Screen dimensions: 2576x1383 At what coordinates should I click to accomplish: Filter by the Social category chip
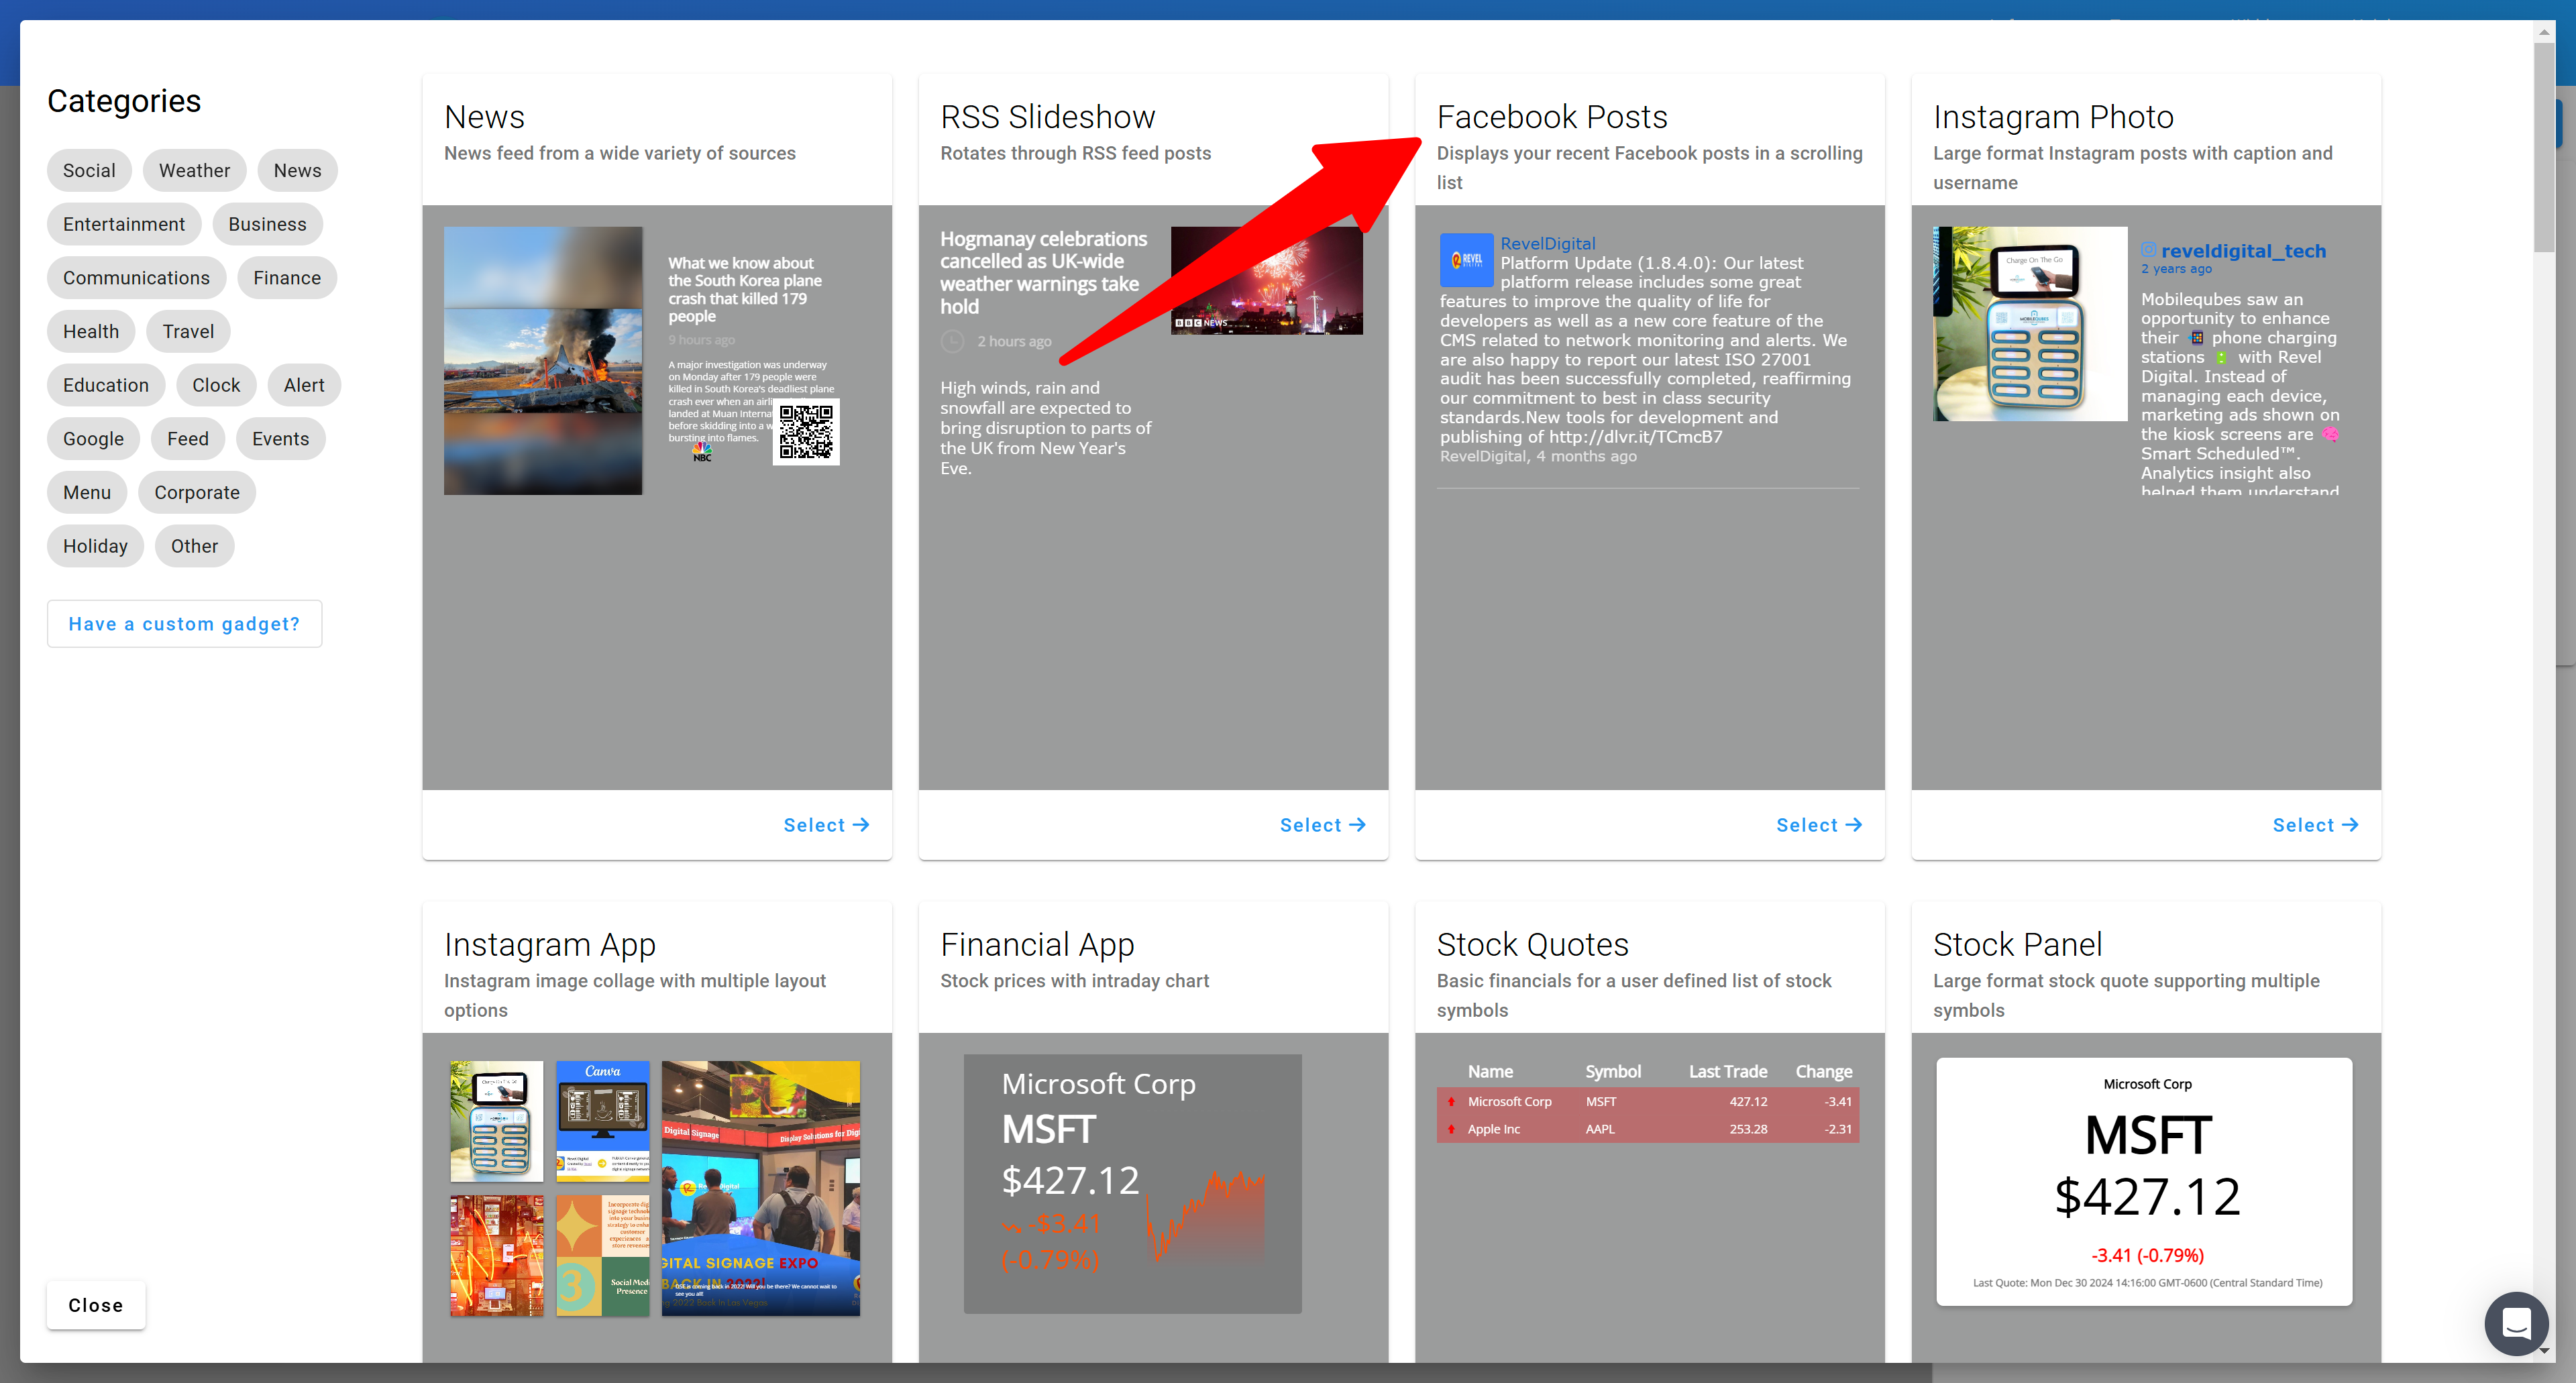coord(89,170)
